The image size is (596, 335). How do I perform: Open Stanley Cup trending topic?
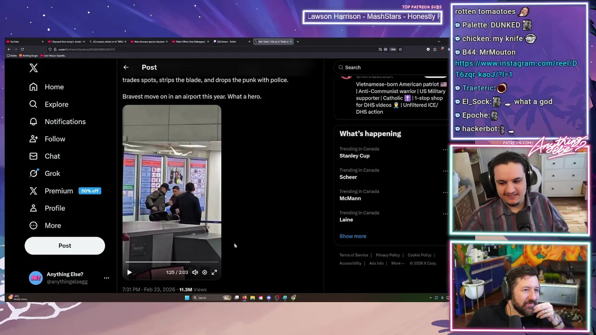[354, 156]
